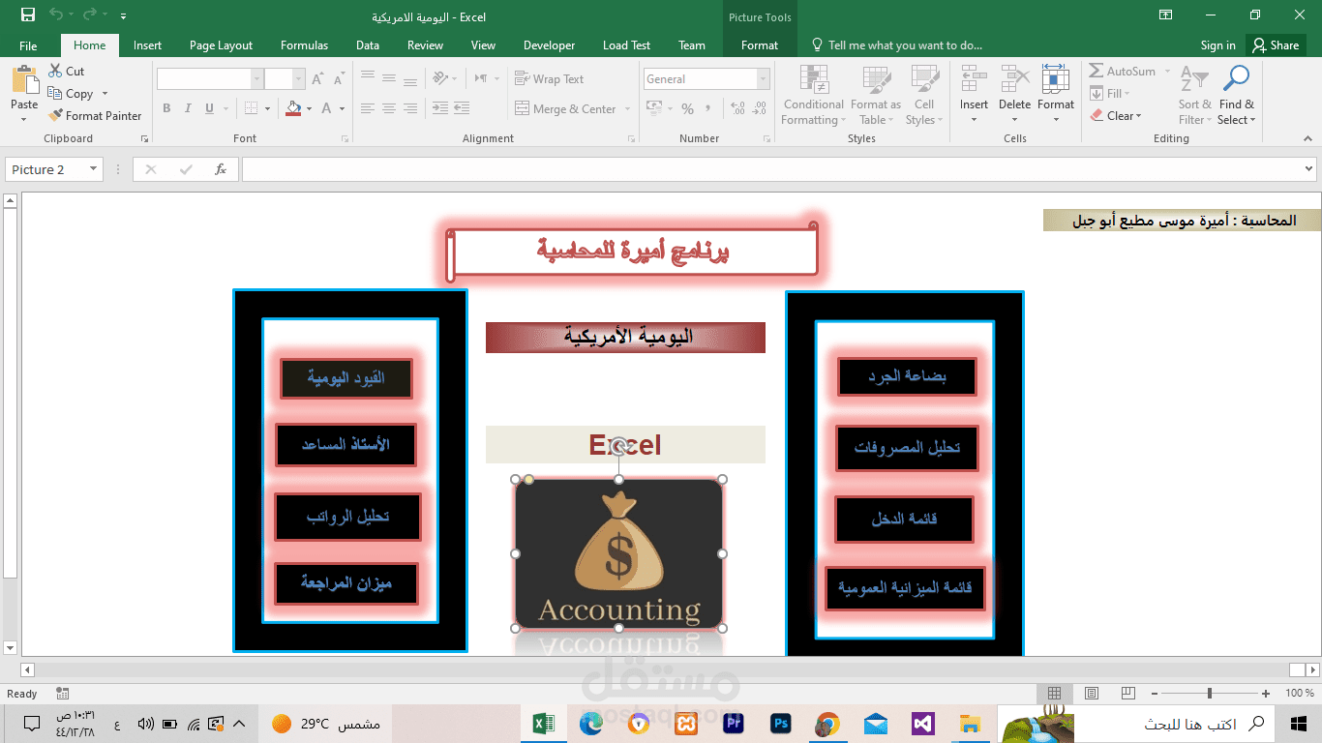This screenshot has width=1322, height=743.
Task: Toggle italic formatting
Action: click(x=186, y=108)
